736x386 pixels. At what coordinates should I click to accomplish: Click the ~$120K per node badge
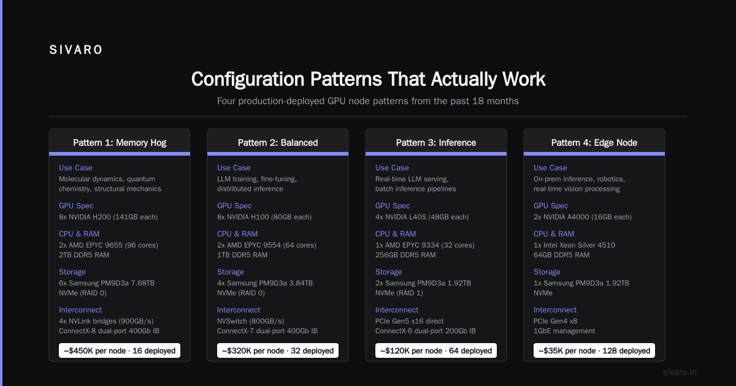pos(436,350)
